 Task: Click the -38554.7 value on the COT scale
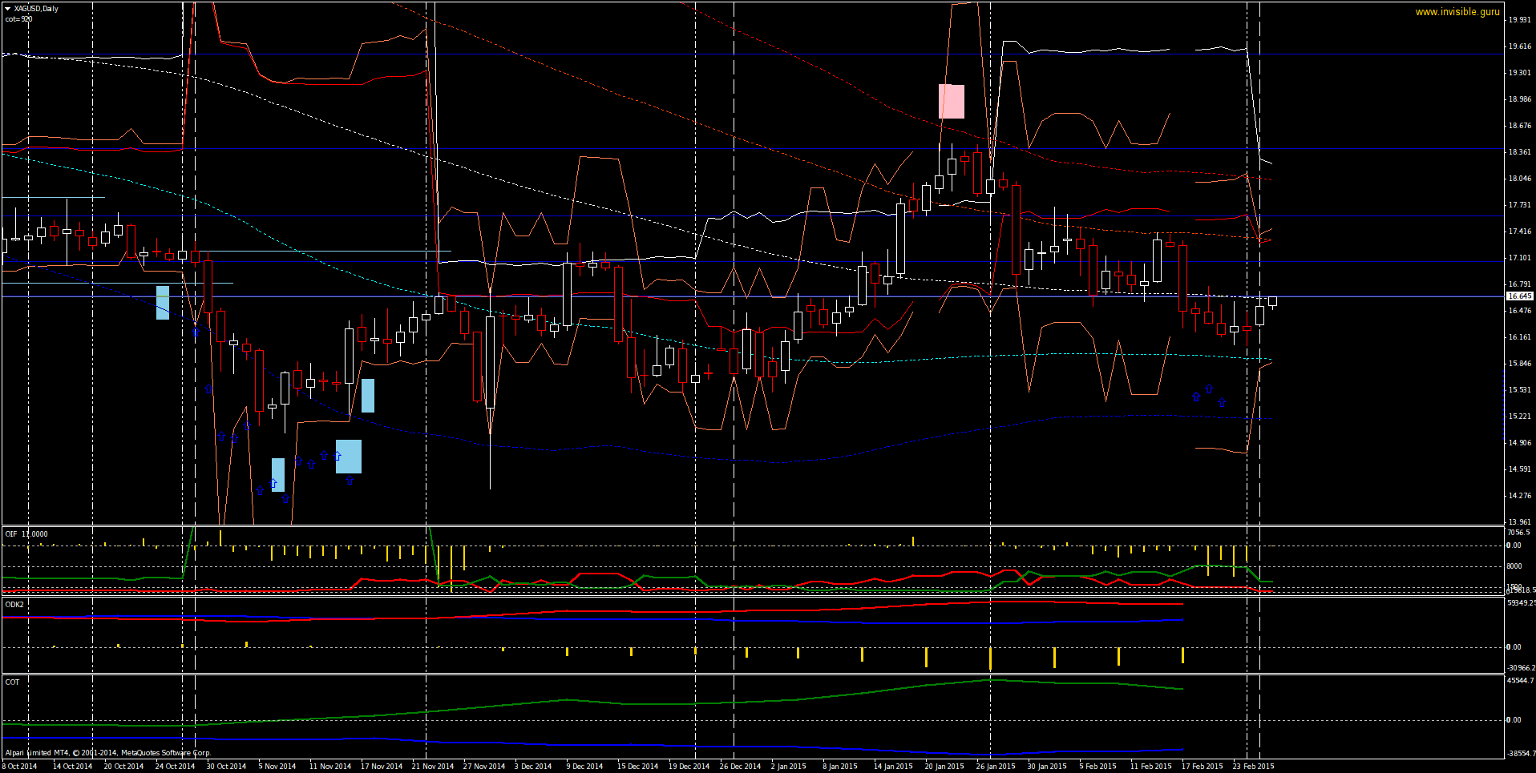(1521, 754)
